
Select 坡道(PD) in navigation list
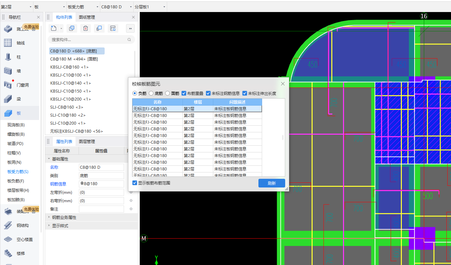tap(15, 144)
